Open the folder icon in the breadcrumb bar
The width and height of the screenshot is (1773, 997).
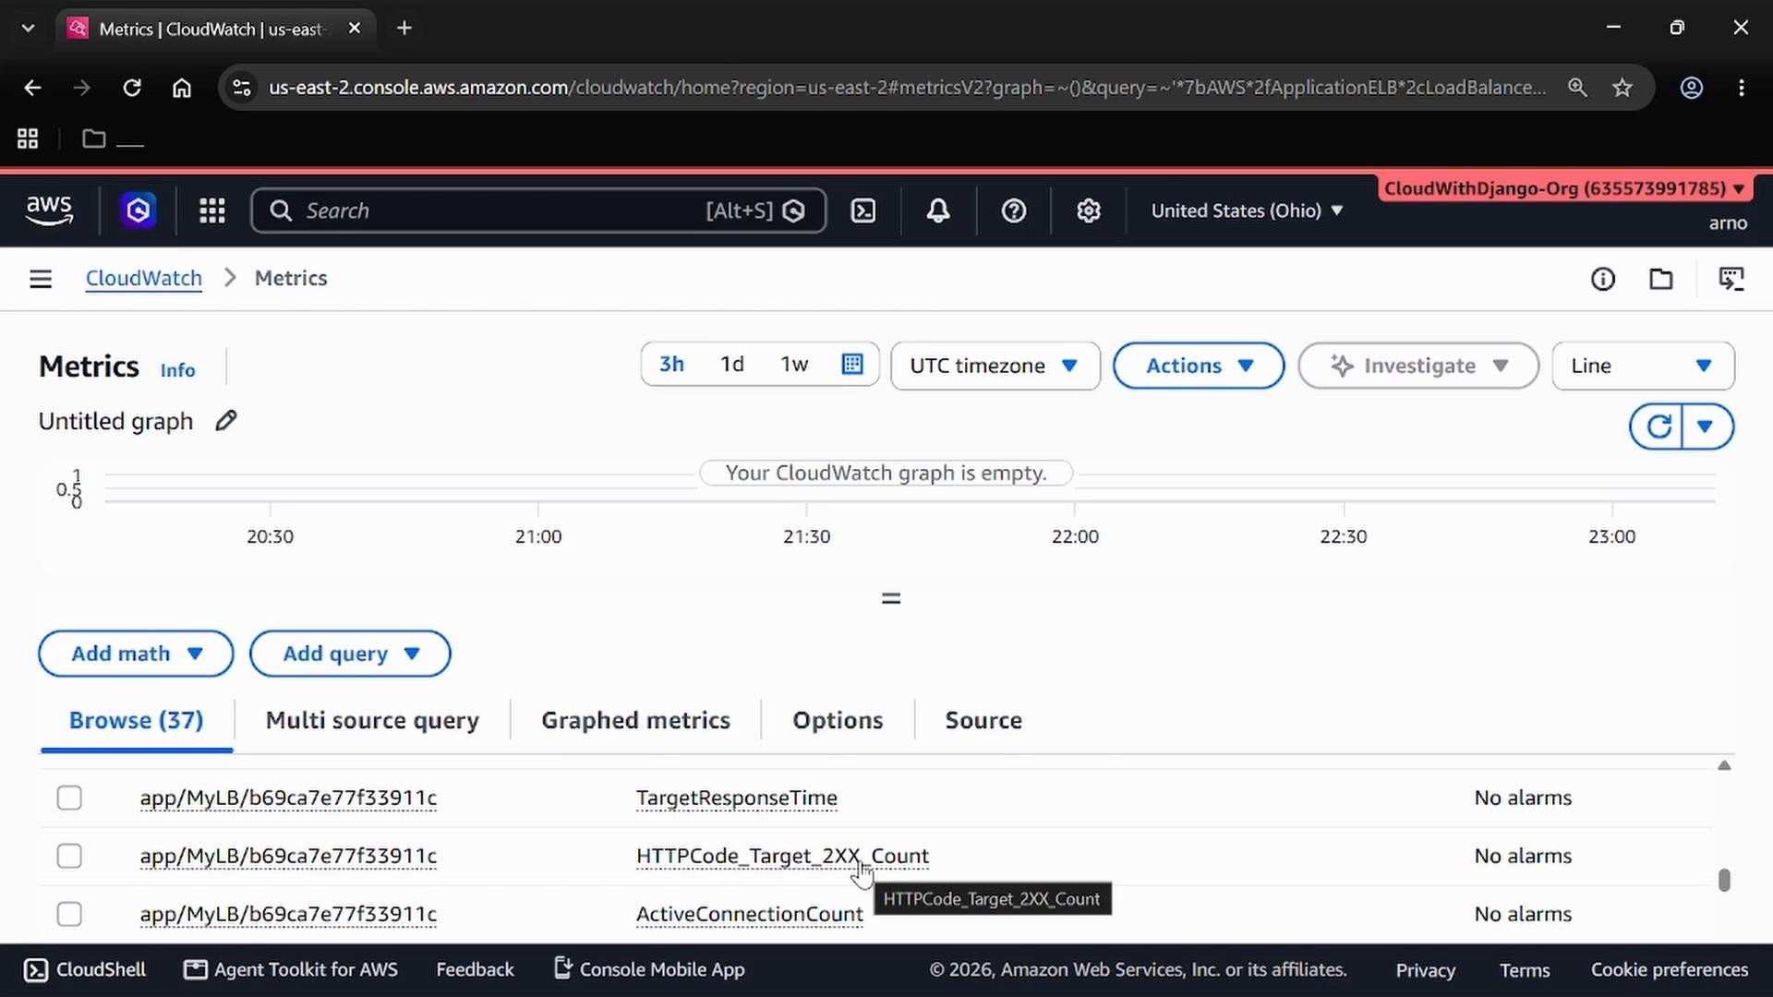coord(1661,279)
